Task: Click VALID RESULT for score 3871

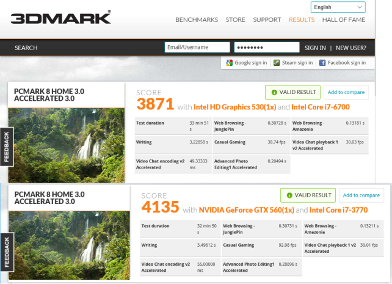Action: (x=292, y=92)
